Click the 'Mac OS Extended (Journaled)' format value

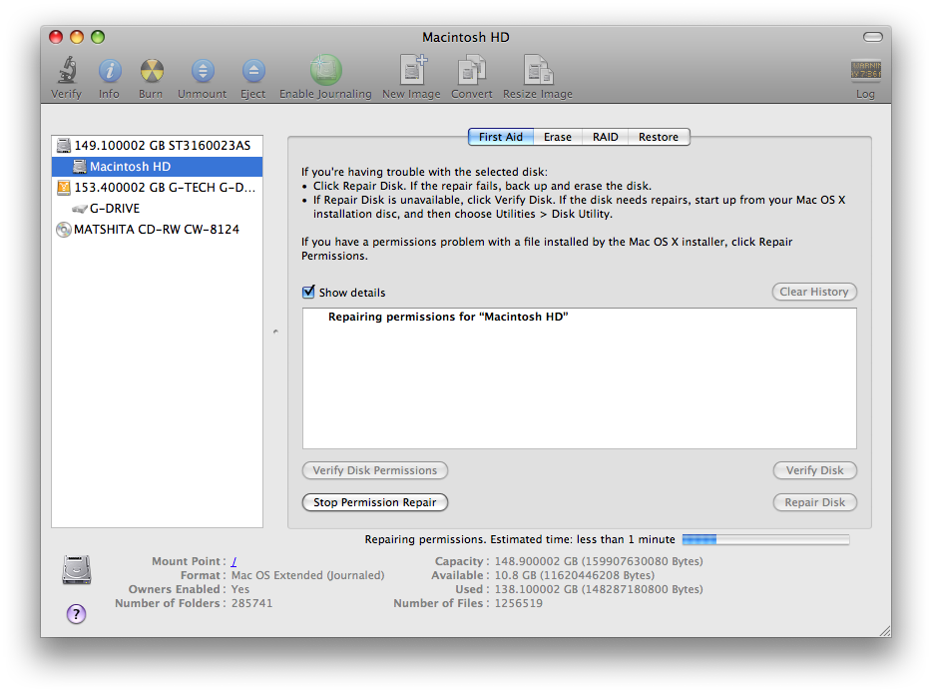[x=308, y=575]
